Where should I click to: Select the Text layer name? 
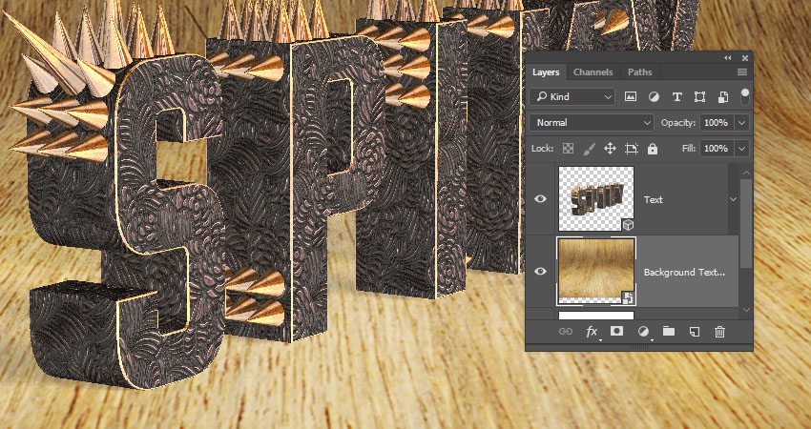point(654,199)
